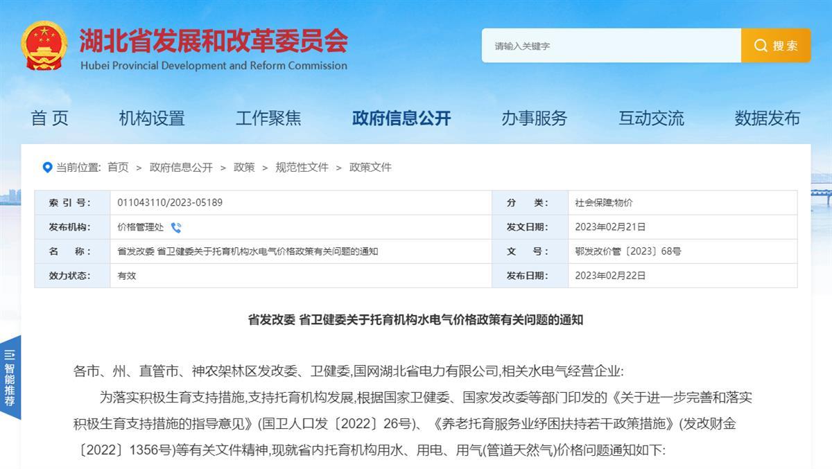Click the 政策文件 breadcrumb link

pyautogui.click(x=370, y=167)
